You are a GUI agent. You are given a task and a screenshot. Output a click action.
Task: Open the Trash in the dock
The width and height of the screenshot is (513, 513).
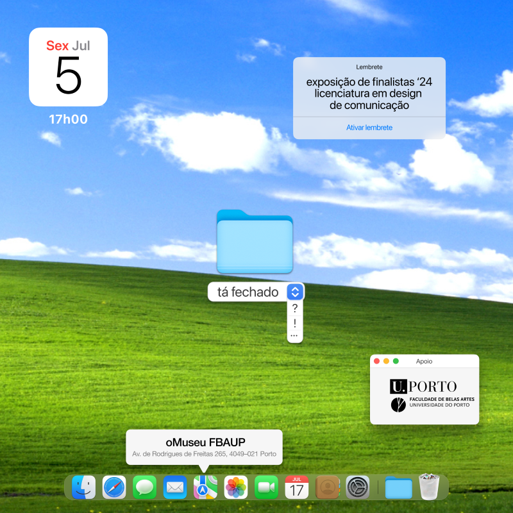tap(429, 487)
